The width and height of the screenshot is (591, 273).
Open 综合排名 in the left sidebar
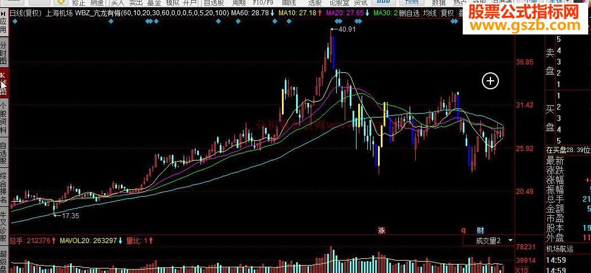point(3,188)
